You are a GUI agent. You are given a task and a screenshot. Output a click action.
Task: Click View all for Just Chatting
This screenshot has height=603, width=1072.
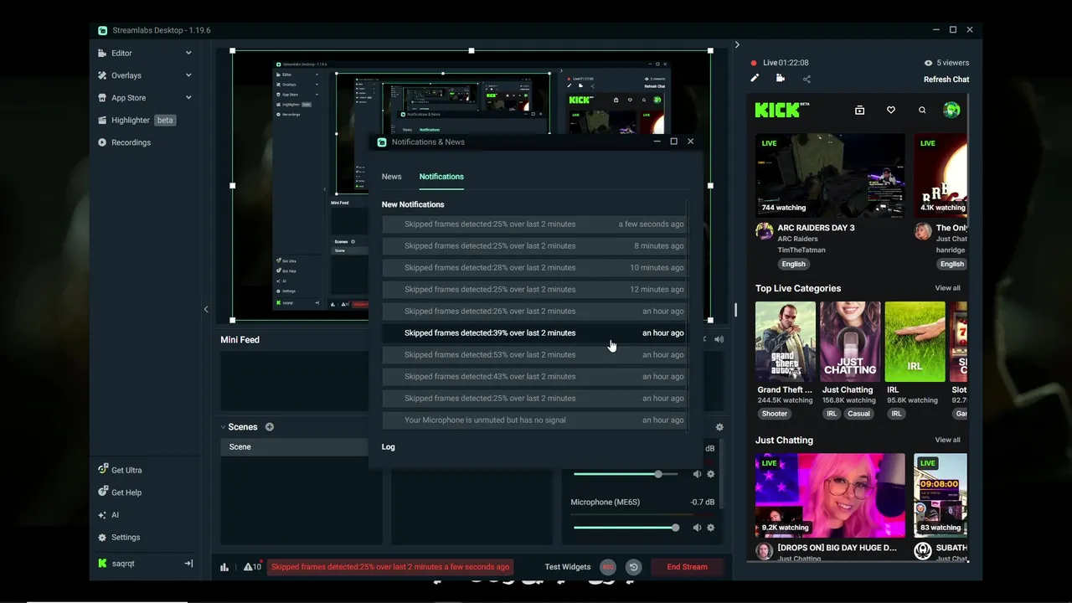[947, 440]
